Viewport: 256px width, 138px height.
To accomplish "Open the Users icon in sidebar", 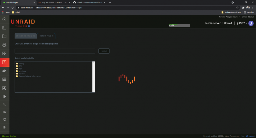I will click(4, 45).
